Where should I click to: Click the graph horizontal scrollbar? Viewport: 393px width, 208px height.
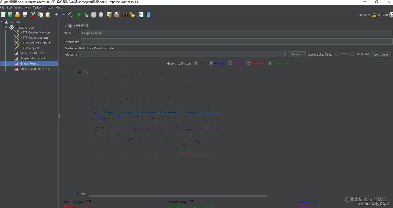178,196
